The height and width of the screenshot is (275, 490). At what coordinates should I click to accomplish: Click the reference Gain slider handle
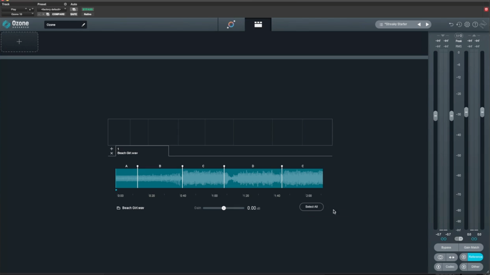coord(224,208)
